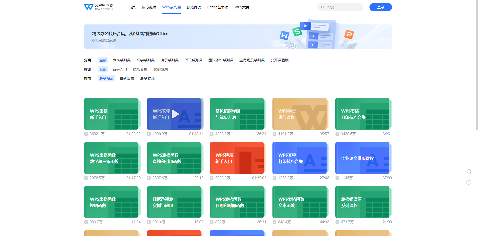Filter category by 公开课回放
Screen dimensions: 478x236
[x=280, y=60]
